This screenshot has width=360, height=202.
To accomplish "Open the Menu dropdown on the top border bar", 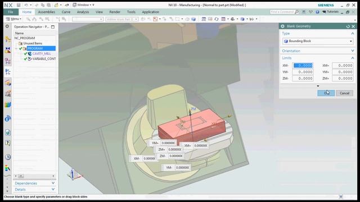I will tap(13, 19).
